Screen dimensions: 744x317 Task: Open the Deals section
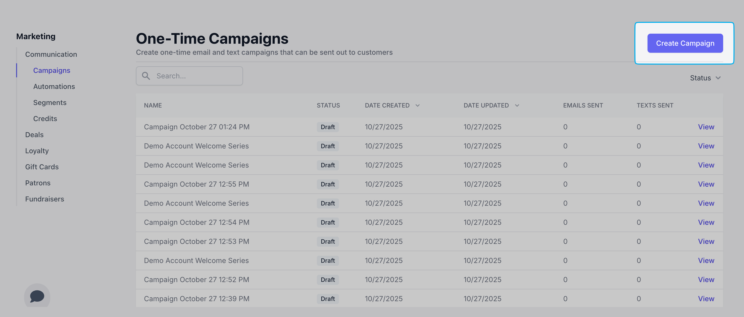pyautogui.click(x=34, y=135)
